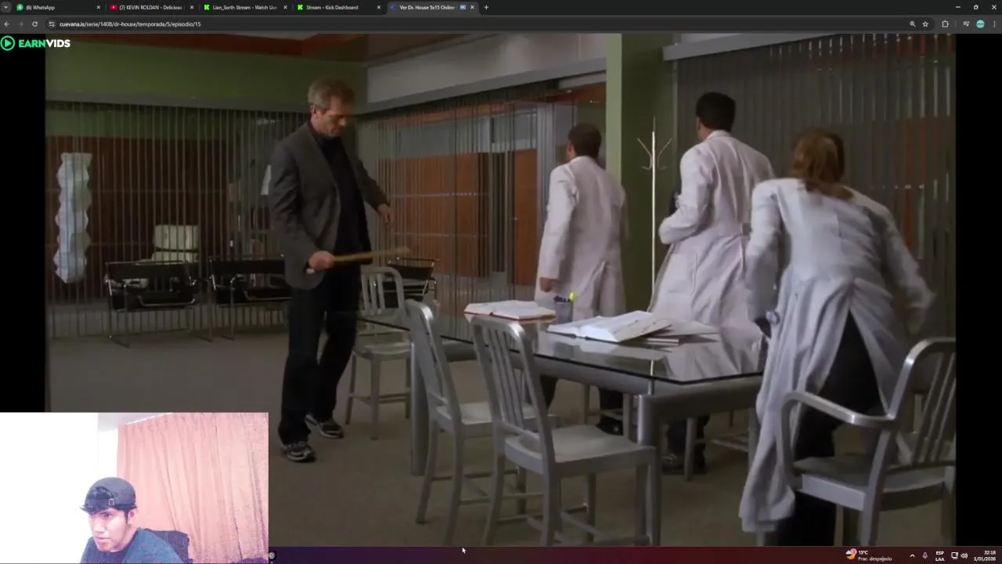Select the Ver Dr. House 5x15 tab
This screenshot has height=564, width=1002.
coord(432,7)
